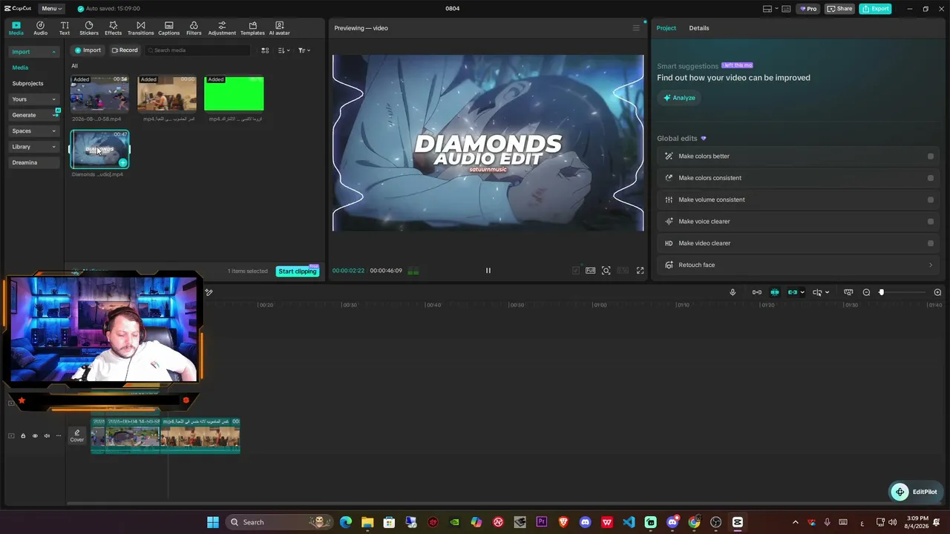Open the preview panel hamburger menu

(x=636, y=28)
